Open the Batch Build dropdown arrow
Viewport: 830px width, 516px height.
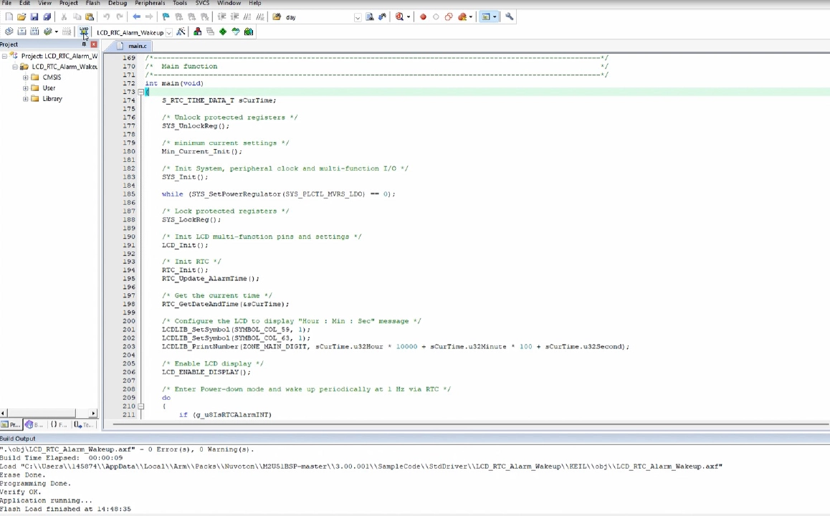(56, 32)
